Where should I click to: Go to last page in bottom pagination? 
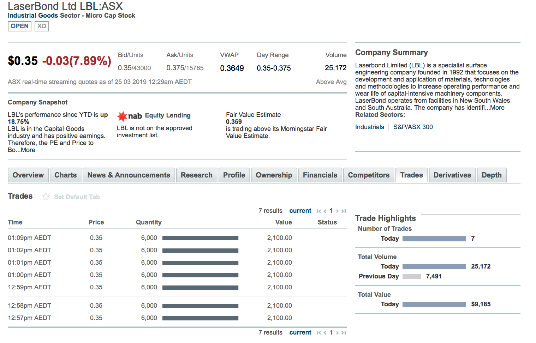pyautogui.click(x=344, y=333)
